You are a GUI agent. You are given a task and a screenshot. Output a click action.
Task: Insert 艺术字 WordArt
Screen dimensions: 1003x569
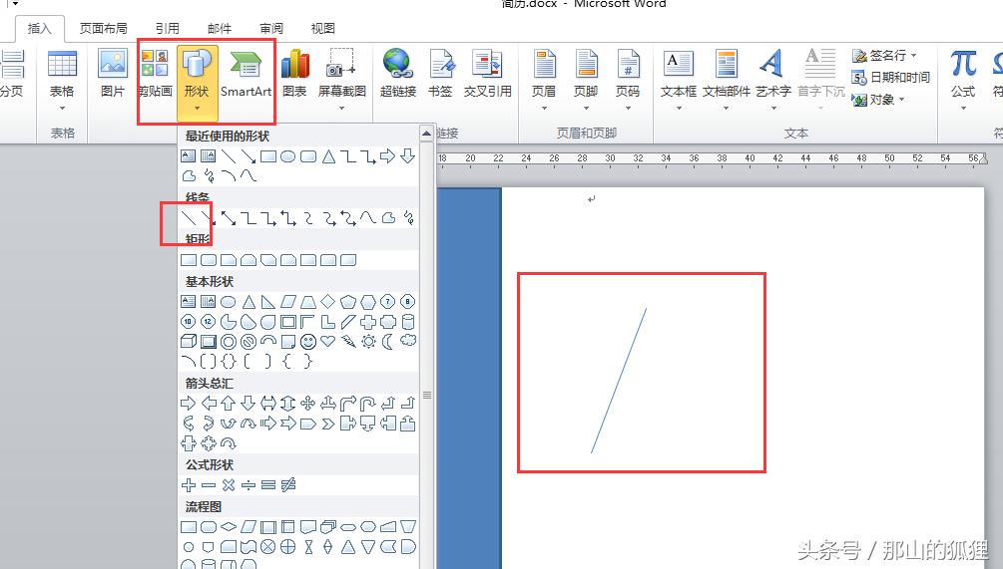coord(773,80)
